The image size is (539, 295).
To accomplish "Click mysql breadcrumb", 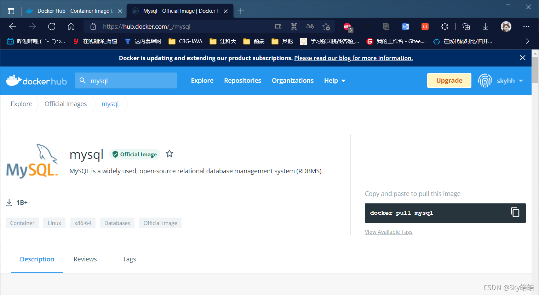I will click(110, 104).
